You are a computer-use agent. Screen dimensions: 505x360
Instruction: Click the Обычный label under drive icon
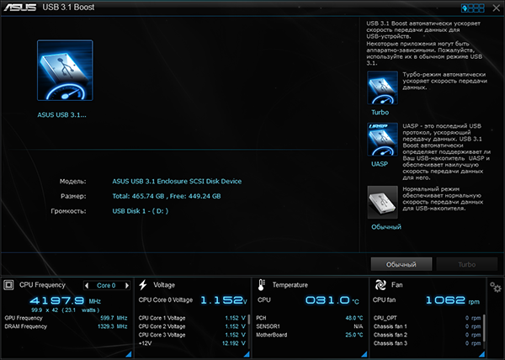[x=386, y=227]
